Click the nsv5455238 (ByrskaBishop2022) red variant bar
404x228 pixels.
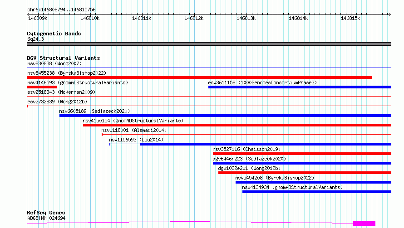pyautogui.click(x=199, y=78)
